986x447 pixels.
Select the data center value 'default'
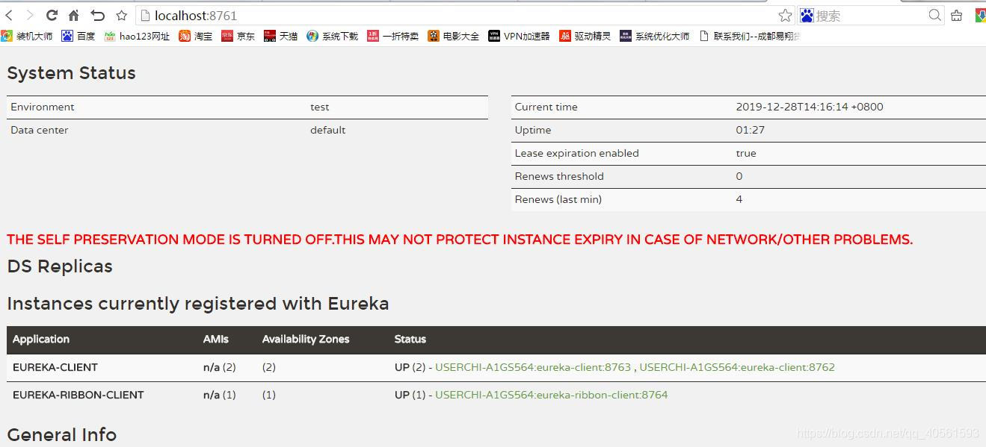pos(328,130)
